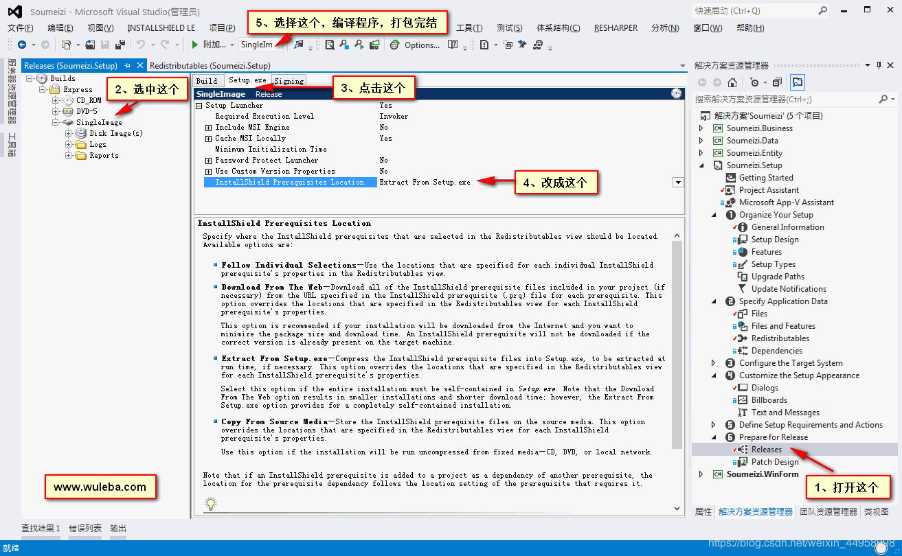
Task: Click the pending changes filter clock icon
Action: pyautogui.click(x=755, y=82)
